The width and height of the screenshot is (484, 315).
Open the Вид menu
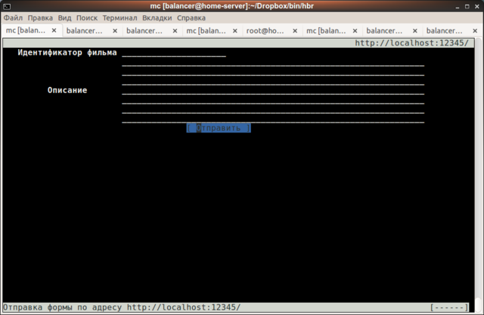coord(65,17)
